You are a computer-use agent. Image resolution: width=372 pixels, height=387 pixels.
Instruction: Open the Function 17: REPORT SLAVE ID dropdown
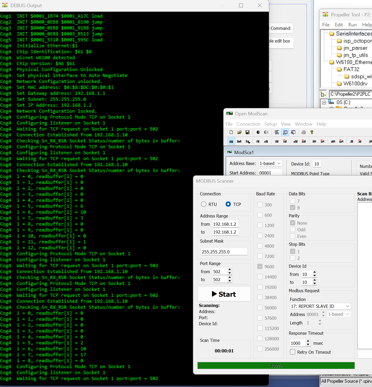[320, 306]
